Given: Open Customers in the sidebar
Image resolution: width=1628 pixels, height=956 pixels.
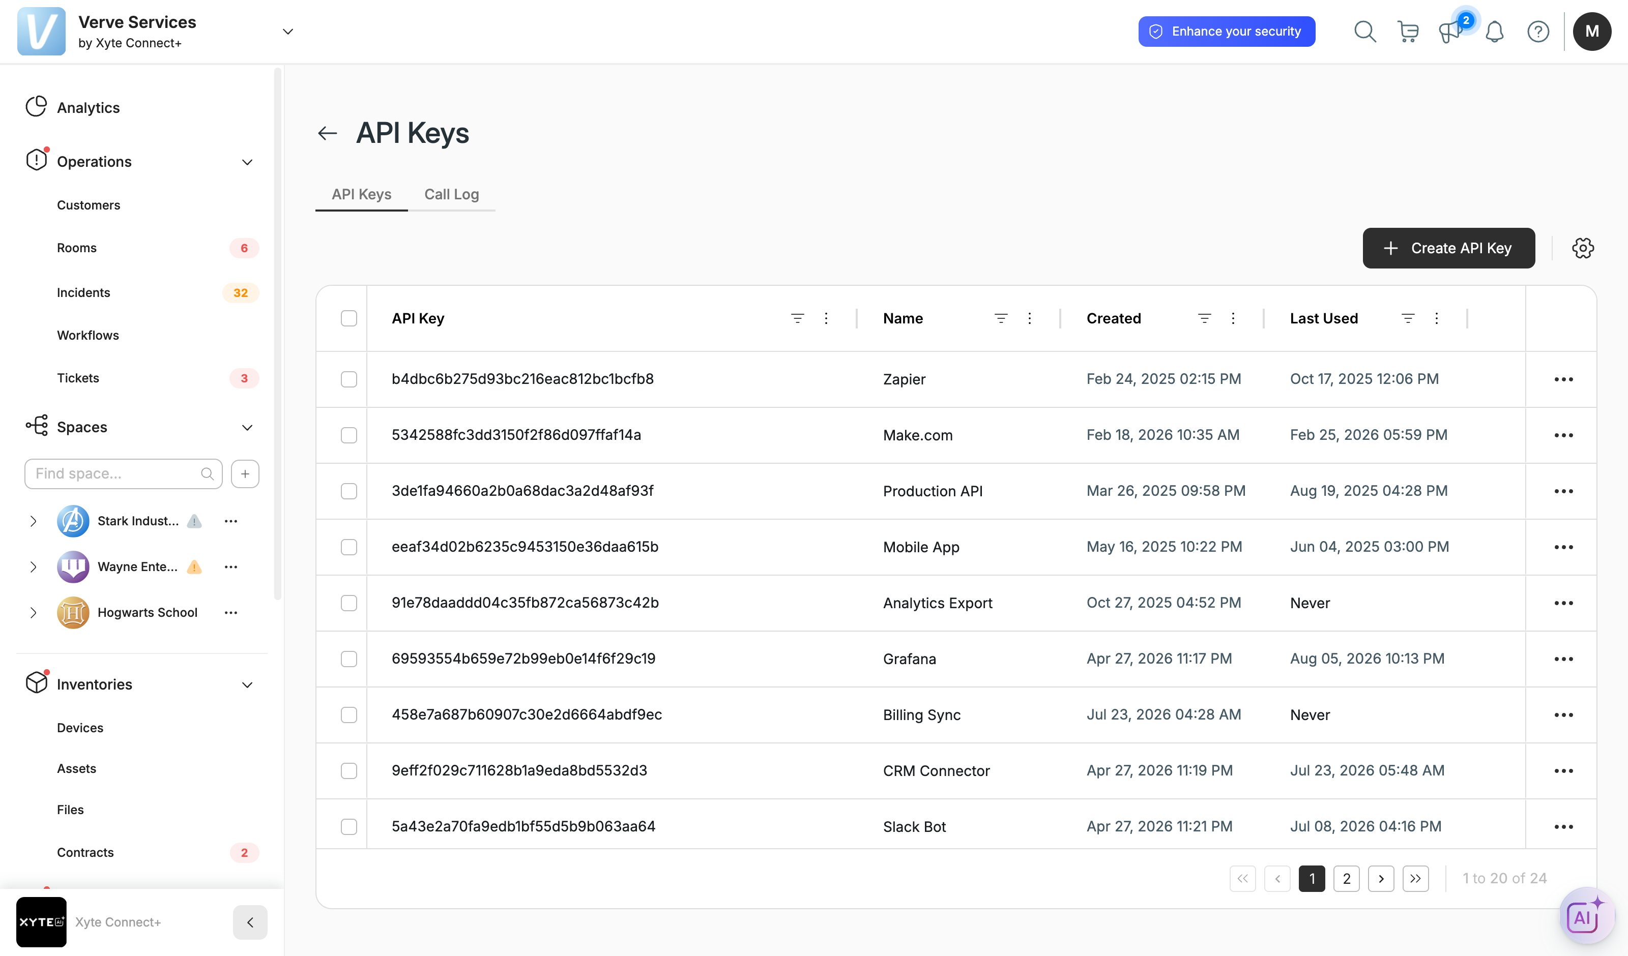Looking at the screenshot, I should pyautogui.click(x=89, y=205).
